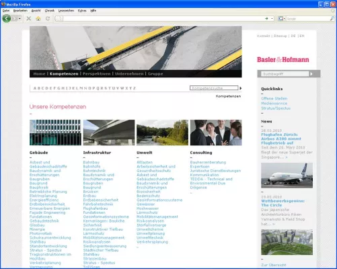Open the Photovoltaik link
337x269 pixels.
click(x=40, y=233)
